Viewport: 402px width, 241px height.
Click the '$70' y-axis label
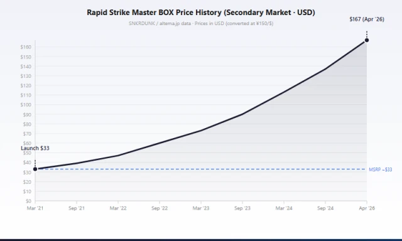point(27,134)
